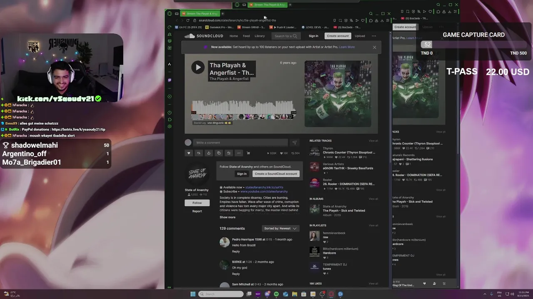The image size is (533, 299).
Task: Open SoundCloud header ellipsis settings menu
Action: pos(374,36)
